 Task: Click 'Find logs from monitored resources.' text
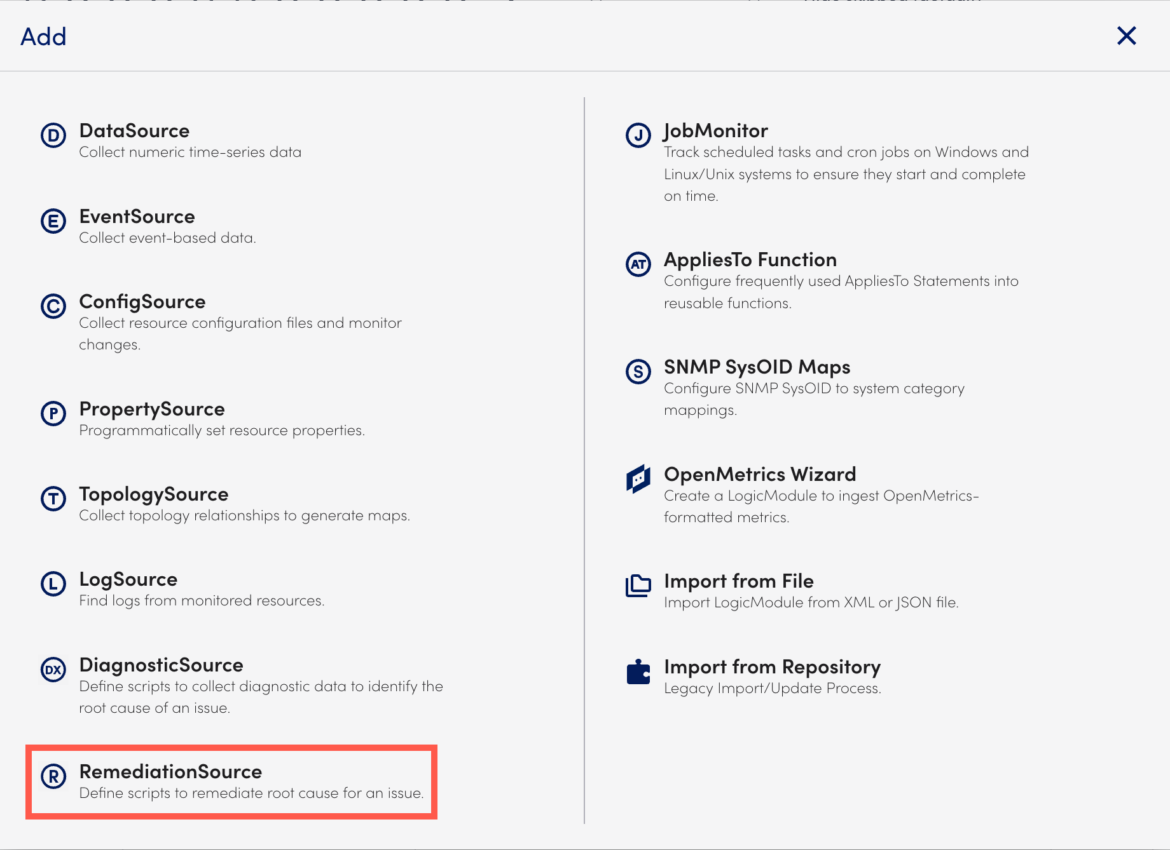[202, 601]
